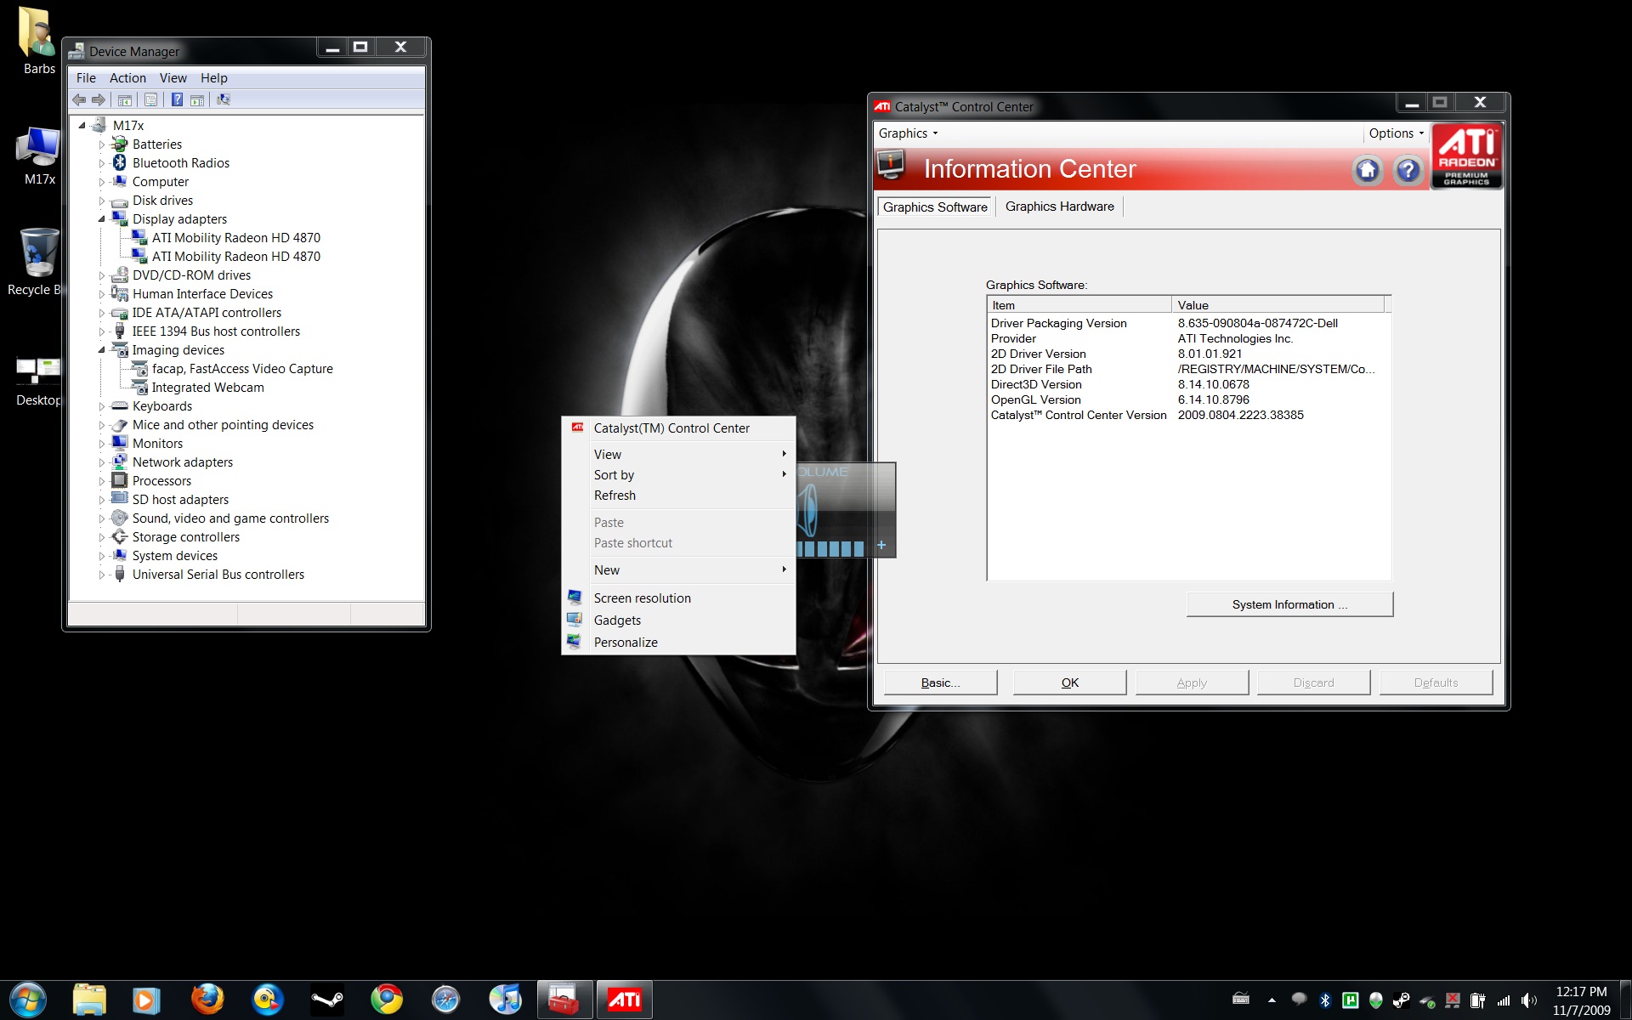Launch Steam from the taskbar

(x=327, y=1000)
